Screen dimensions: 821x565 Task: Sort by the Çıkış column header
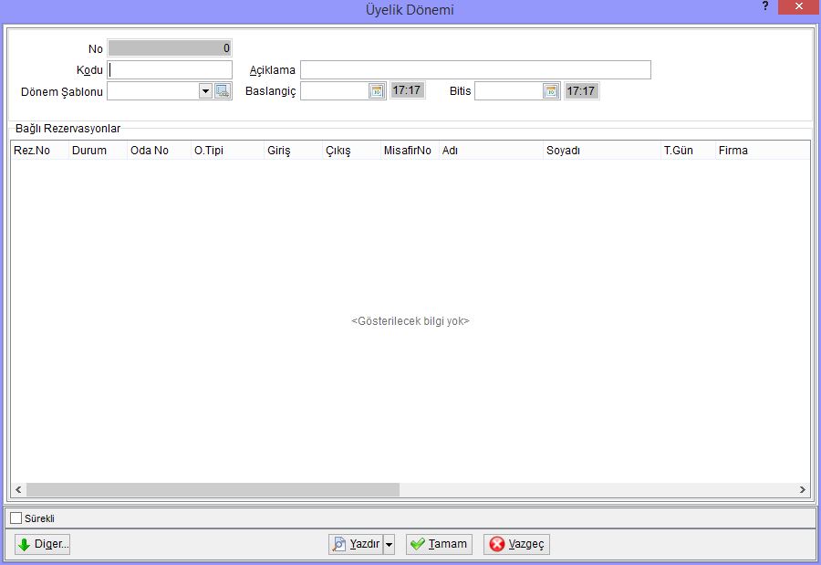click(352, 151)
